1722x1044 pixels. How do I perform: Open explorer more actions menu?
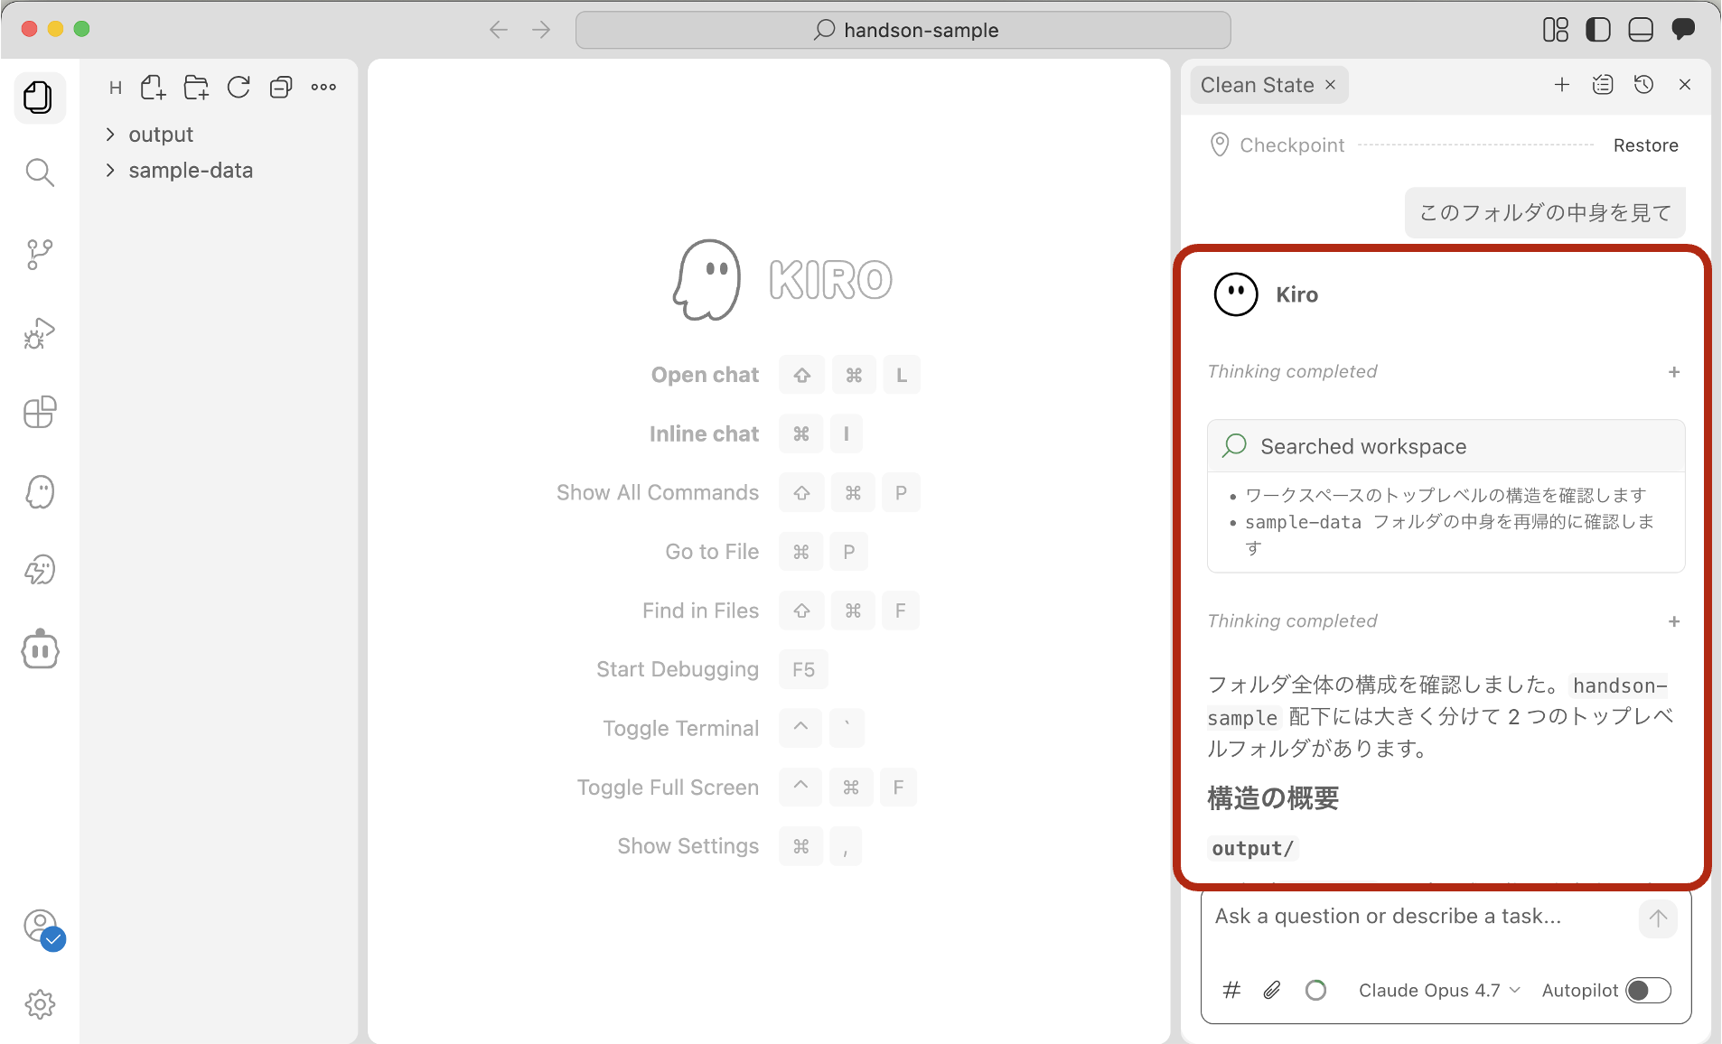tap(323, 87)
